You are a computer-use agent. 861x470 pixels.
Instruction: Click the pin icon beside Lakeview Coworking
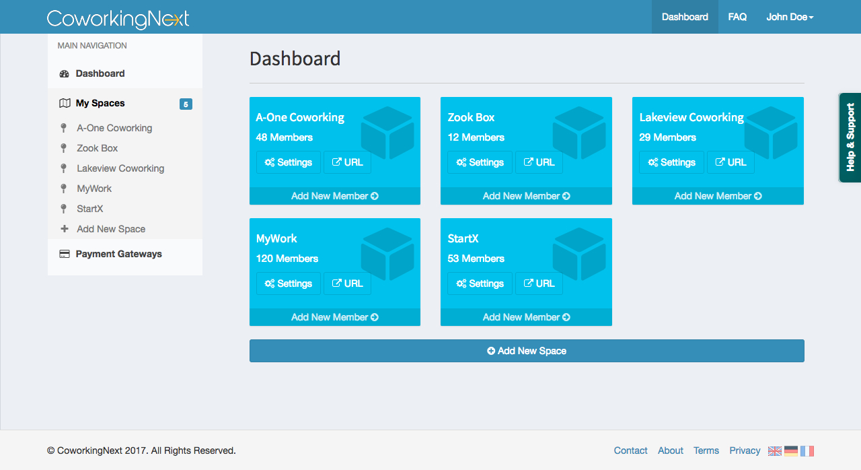point(64,168)
